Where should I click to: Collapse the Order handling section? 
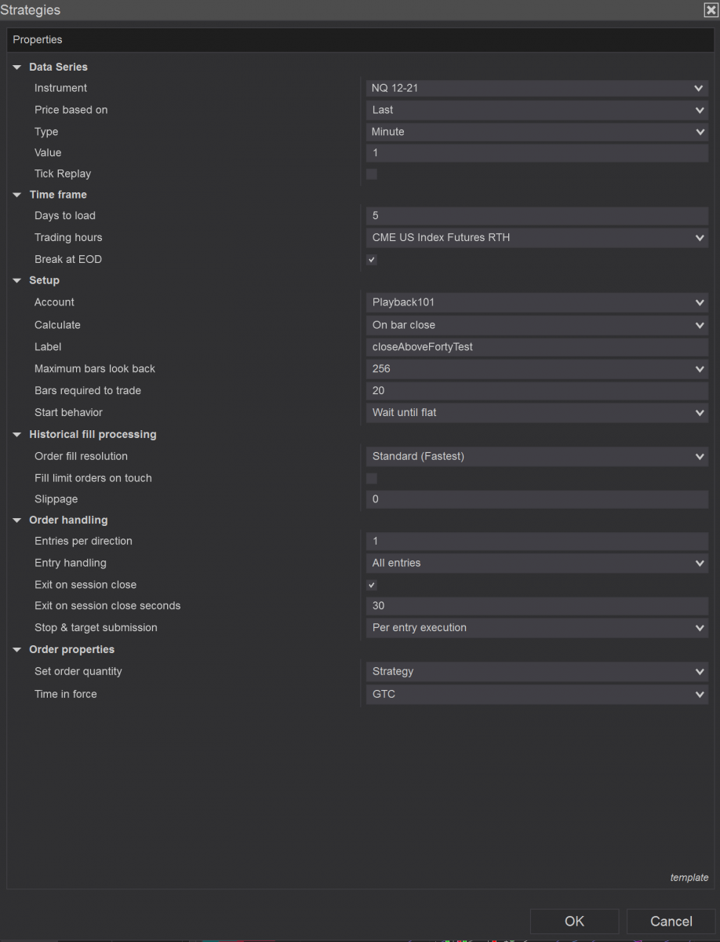pos(17,520)
